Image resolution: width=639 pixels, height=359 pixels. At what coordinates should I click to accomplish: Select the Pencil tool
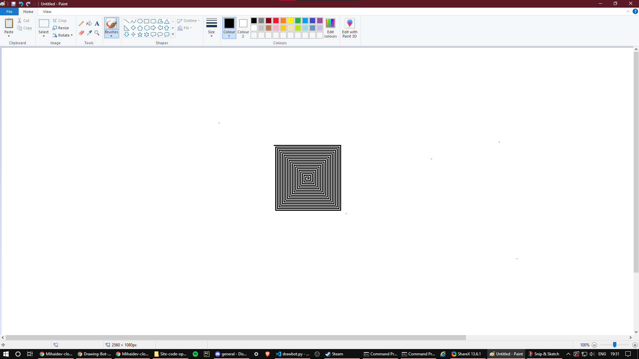tap(81, 23)
